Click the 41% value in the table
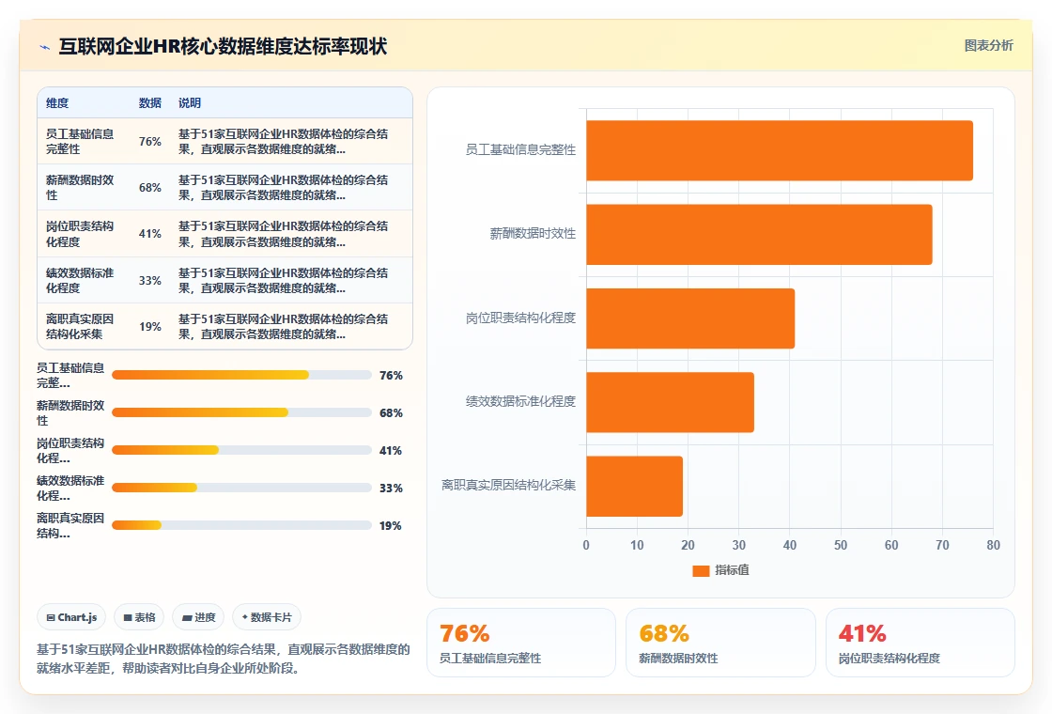This screenshot has width=1052, height=714. (x=149, y=234)
